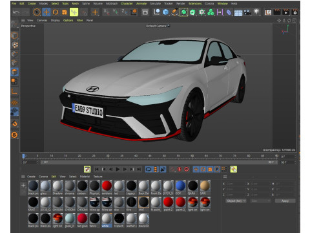Add a Floor environment object
Screen dimensions: 310x233
[x=238, y=12]
